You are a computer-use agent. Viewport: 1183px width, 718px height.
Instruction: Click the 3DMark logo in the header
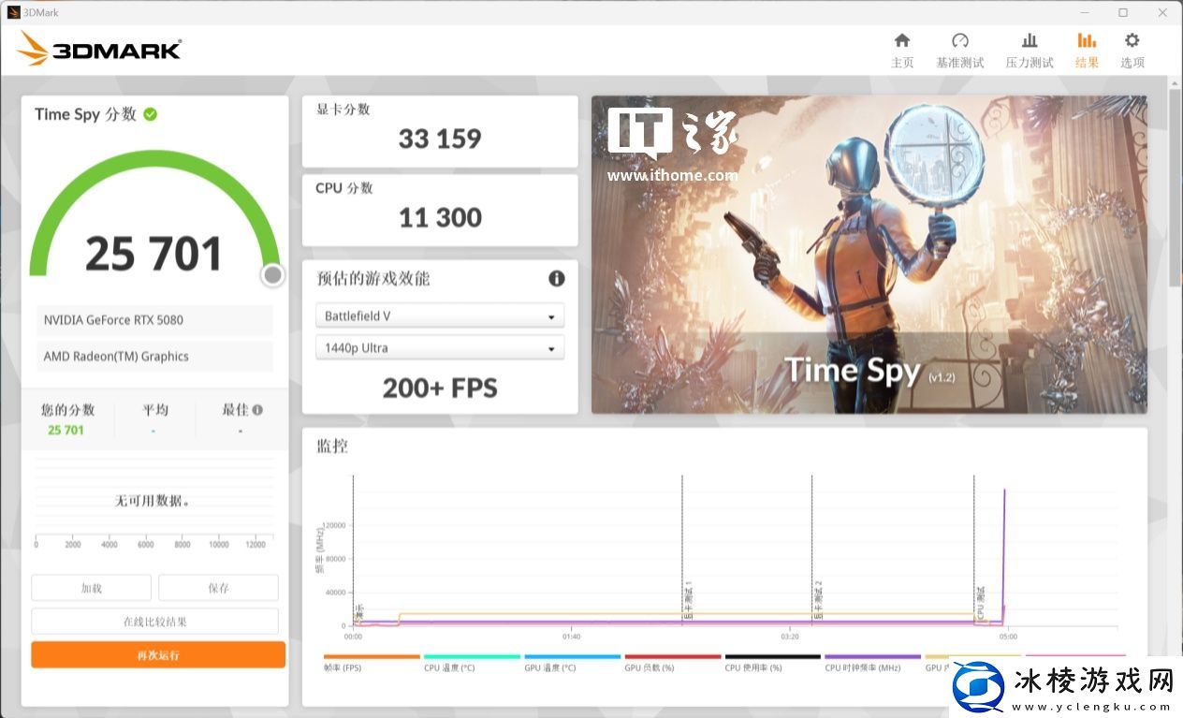(x=99, y=49)
